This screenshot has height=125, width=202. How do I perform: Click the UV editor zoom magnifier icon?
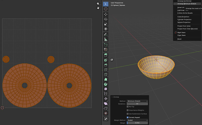coord(98,4)
